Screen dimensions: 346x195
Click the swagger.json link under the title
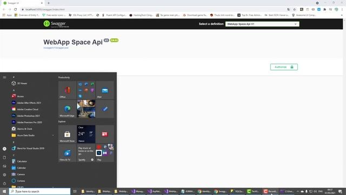56,48
